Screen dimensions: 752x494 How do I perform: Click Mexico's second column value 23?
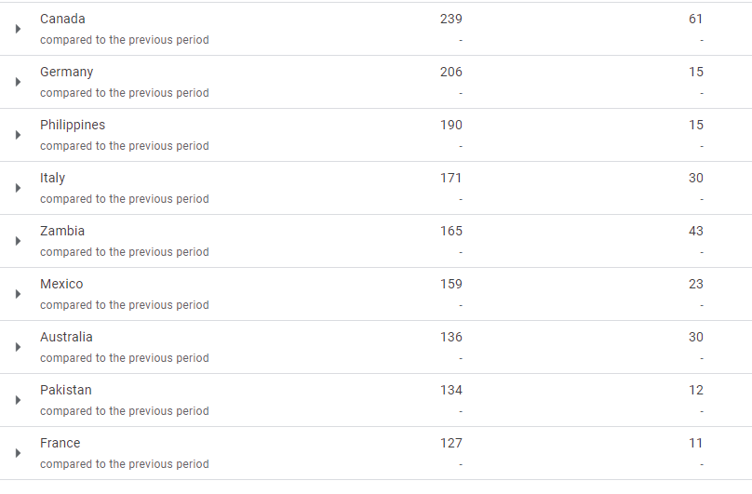(696, 284)
